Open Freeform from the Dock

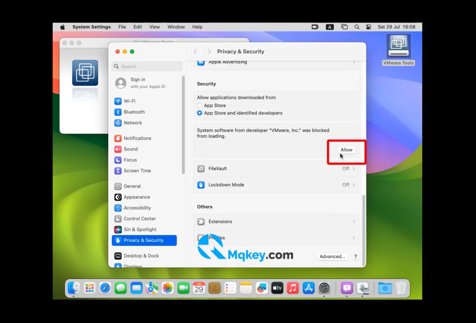pos(261,288)
